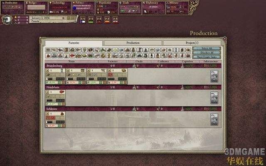
Task: Click the January 1, 1836 date field
Action: click(48, 18)
